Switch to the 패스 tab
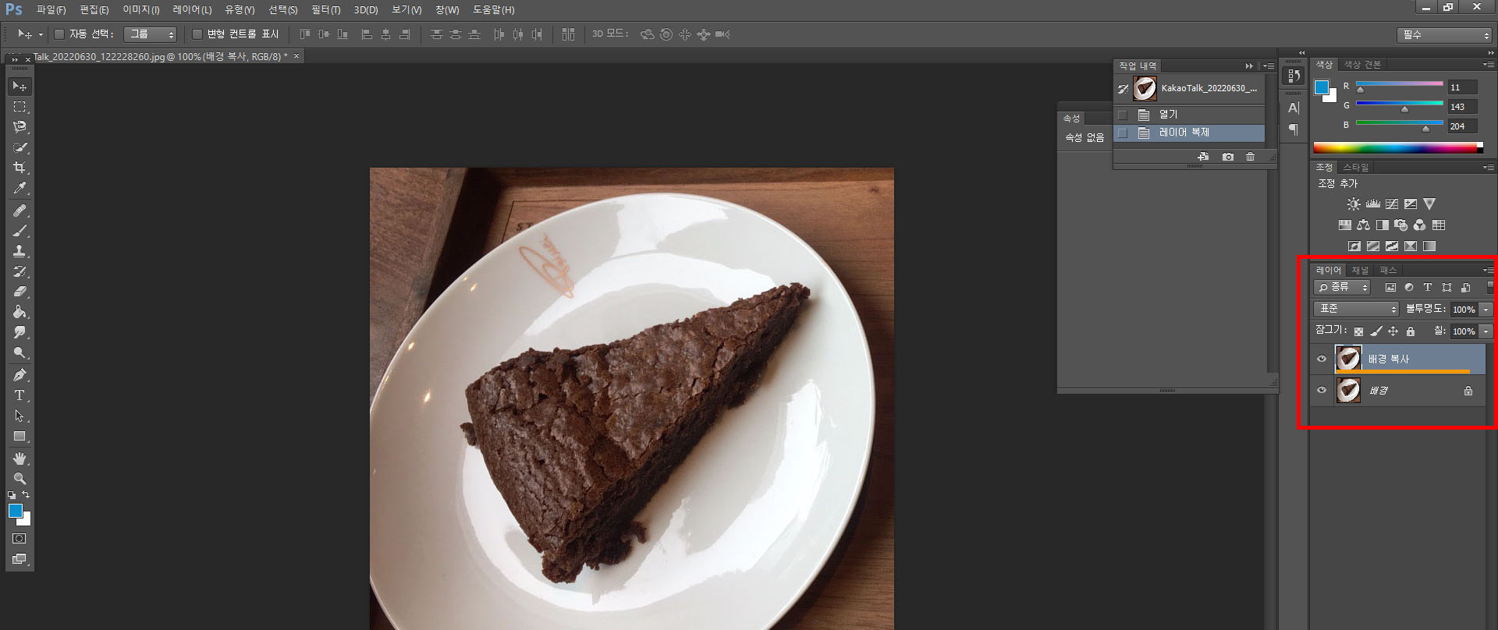Image resolution: width=1498 pixels, height=630 pixels. [x=1388, y=271]
